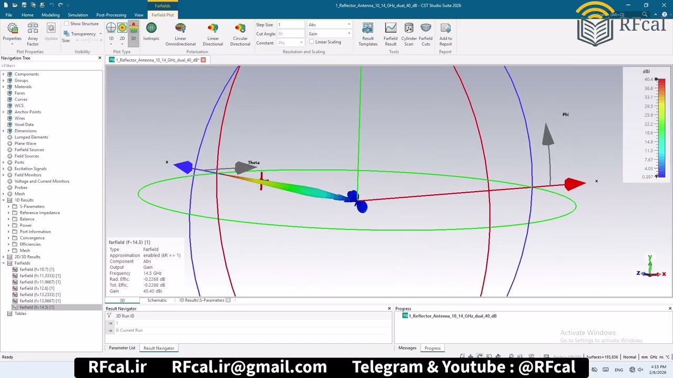The width and height of the screenshot is (673, 378).
Task: Open Result Templates tool
Action: tap(368, 34)
